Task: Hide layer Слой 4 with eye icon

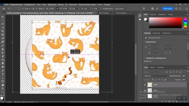Action: coord(145,85)
